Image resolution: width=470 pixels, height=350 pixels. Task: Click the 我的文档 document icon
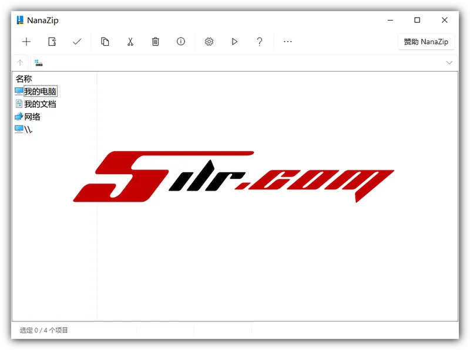point(19,104)
